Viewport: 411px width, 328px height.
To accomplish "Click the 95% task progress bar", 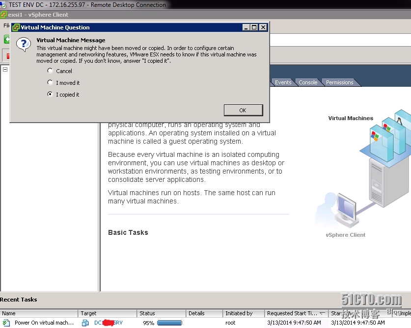I will [169, 323].
